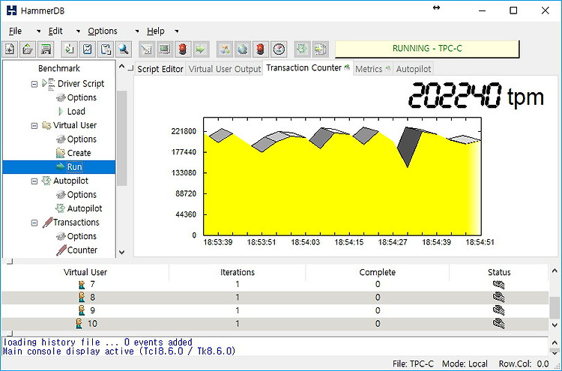Screen dimensions: 562x371
Task: Select Options under Autopilot node
Action: (82, 195)
